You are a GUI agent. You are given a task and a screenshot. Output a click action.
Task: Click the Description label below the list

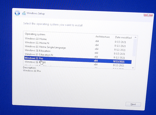pos(30,68)
